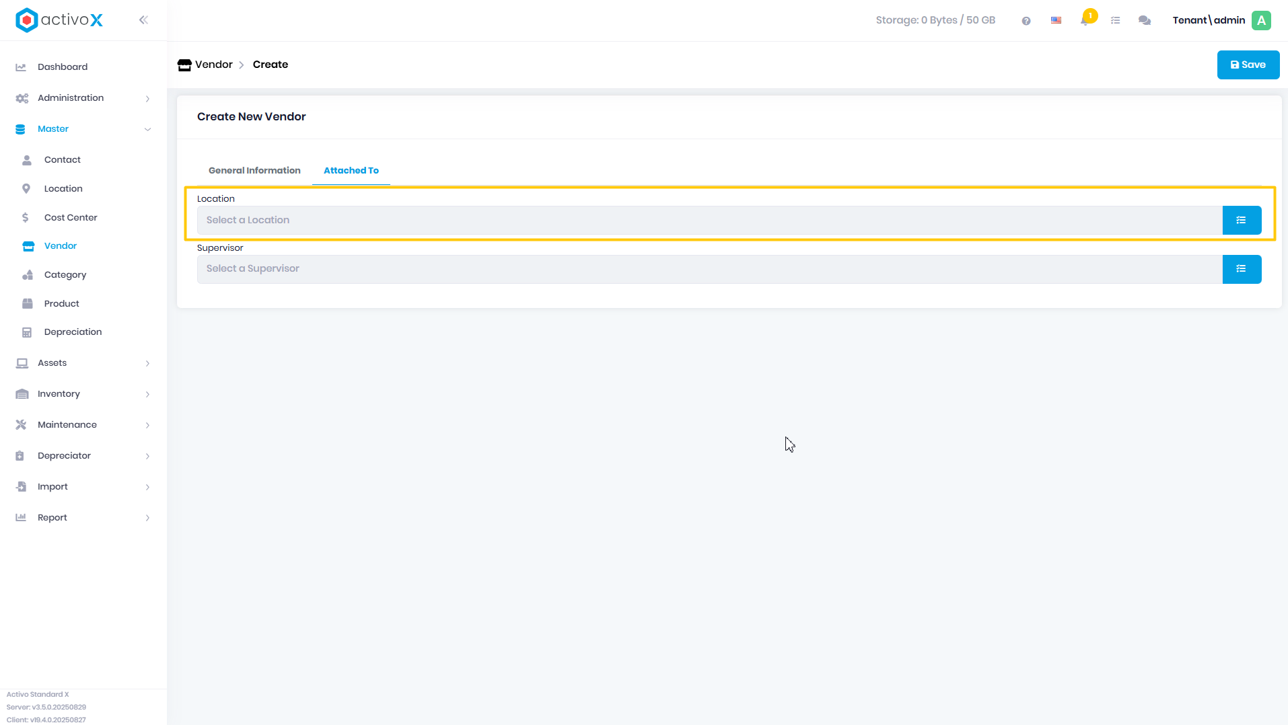Open the Supervisor picker list button

click(1242, 269)
